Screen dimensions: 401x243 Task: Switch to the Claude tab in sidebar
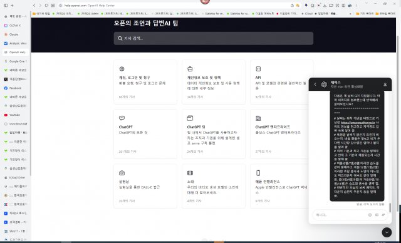15,34
